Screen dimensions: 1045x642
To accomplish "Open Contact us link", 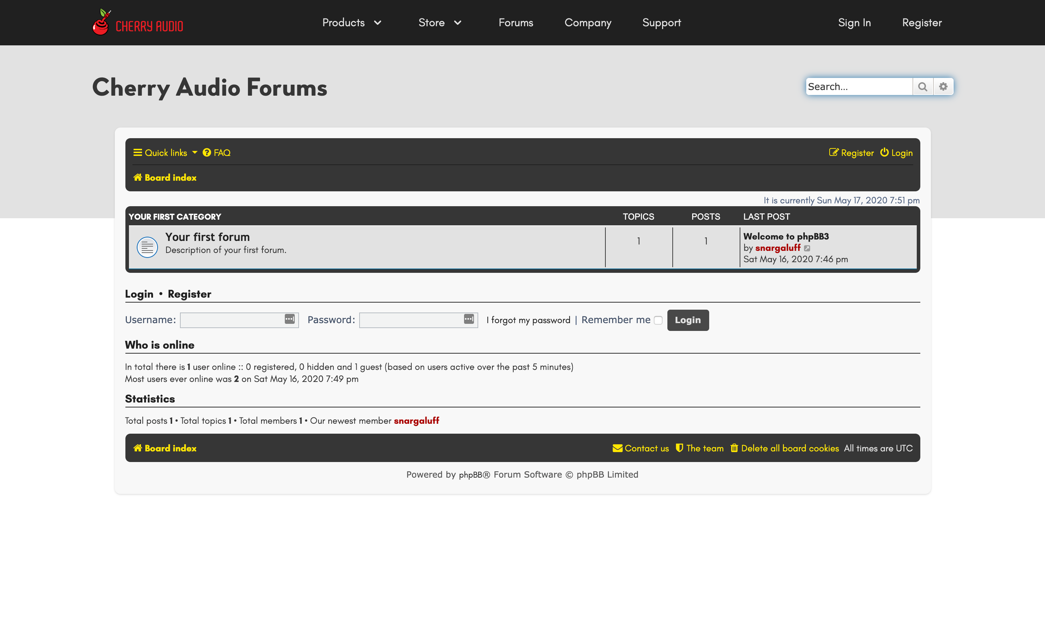I will point(640,449).
